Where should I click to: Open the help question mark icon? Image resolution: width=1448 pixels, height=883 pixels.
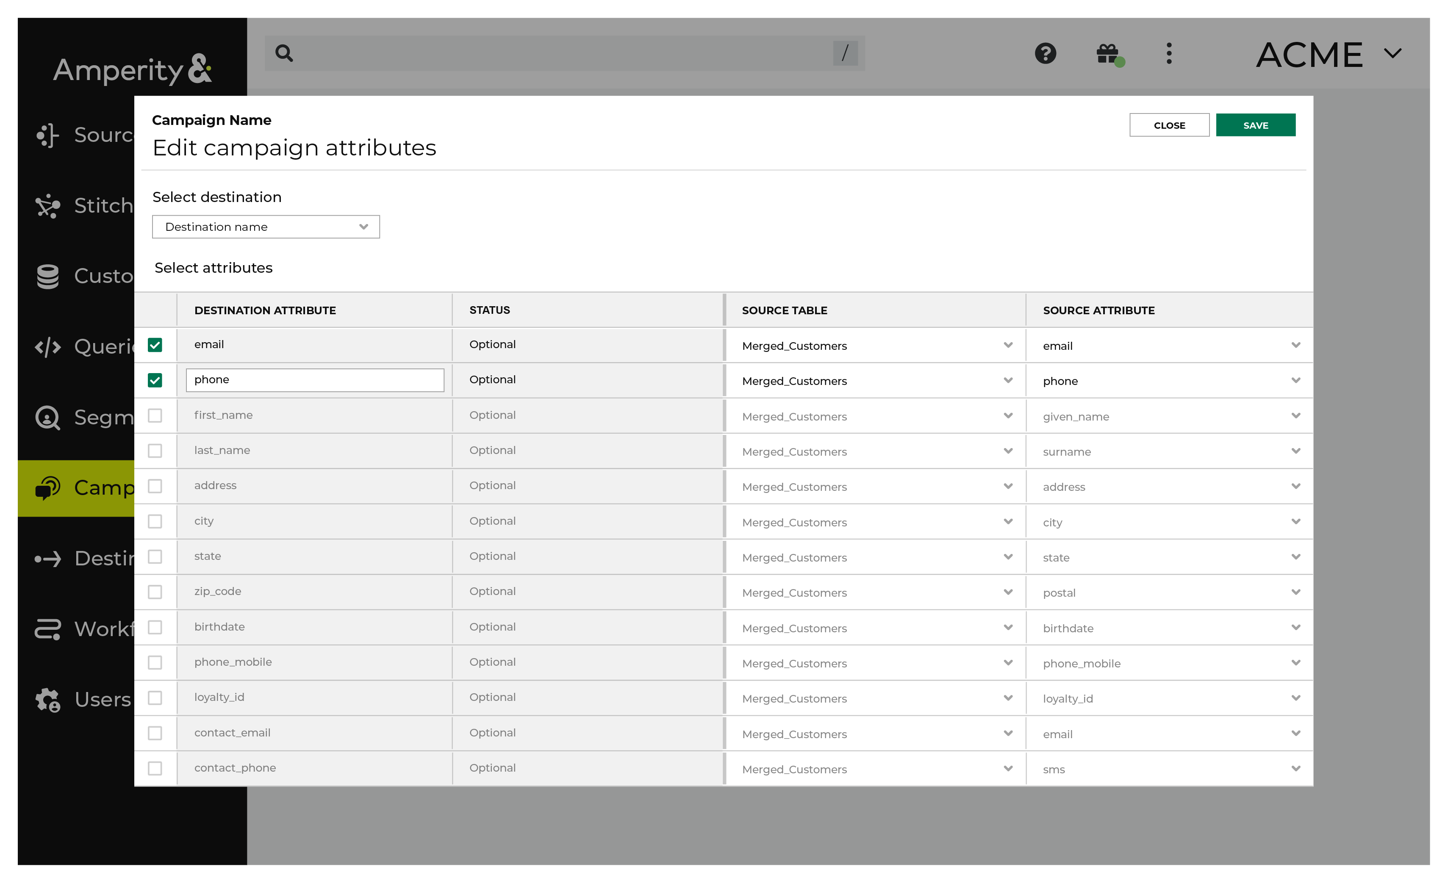pos(1046,53)
